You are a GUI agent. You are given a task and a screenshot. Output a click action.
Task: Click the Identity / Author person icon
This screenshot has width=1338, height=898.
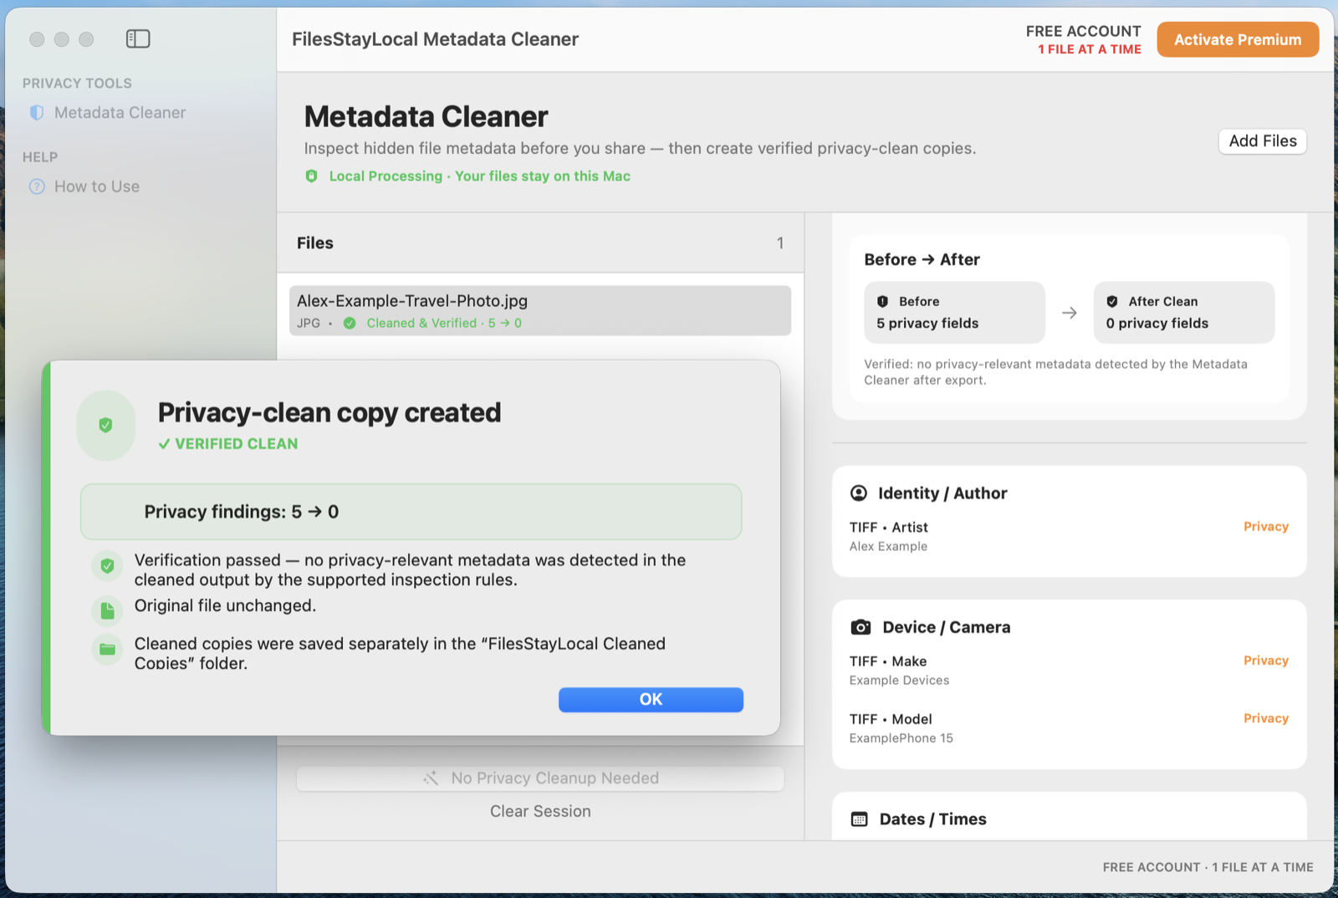coord(859,493)
